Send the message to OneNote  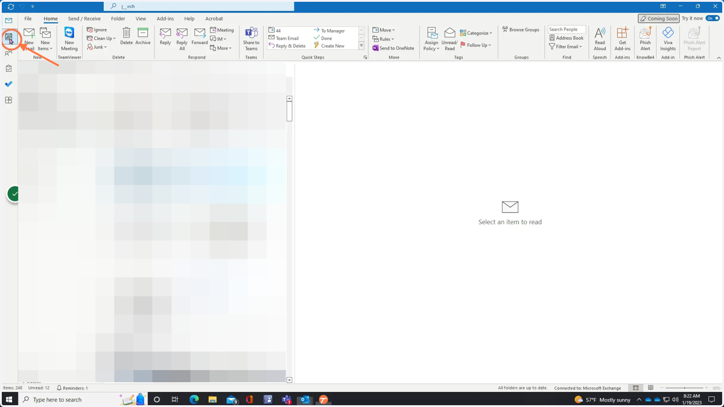tap(393, 48)
